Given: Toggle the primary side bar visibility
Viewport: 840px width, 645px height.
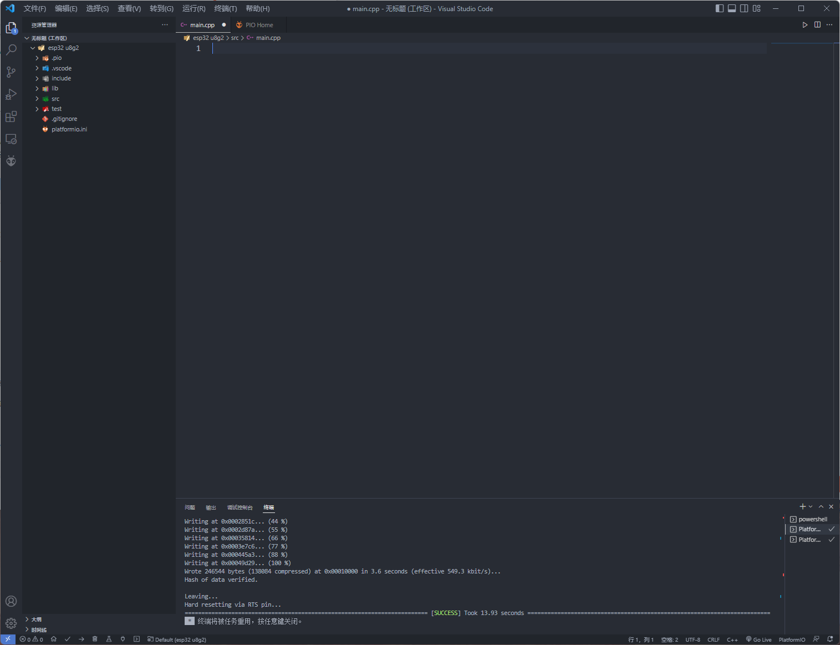Looking at the screenshot, I should [x=719, y=8].
